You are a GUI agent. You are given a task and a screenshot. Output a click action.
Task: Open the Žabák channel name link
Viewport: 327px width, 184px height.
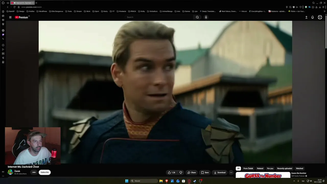[17, 171]
